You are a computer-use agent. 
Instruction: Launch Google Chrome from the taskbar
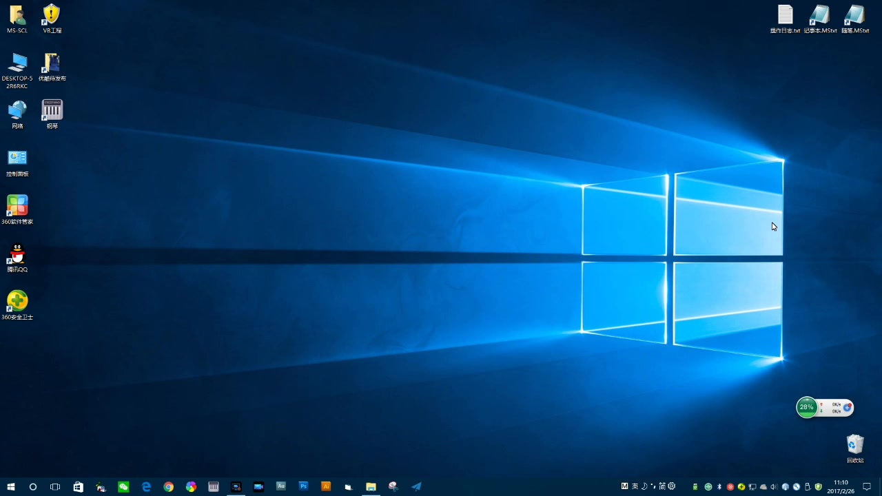(x=168, y=486)
